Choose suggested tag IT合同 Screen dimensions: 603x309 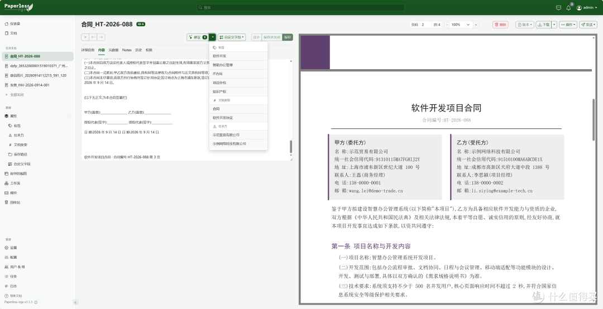pyautogui.click(x=238, y=74)
